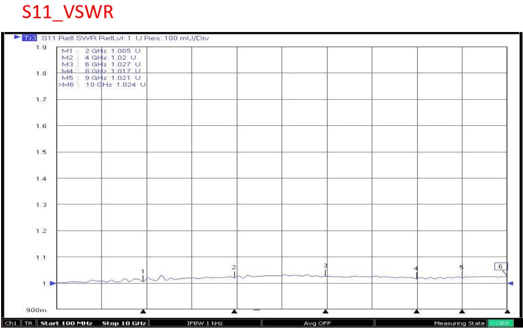Click the green CORR calibration indicator
The width and height of the screenshot is (523, 328).
[x=502, y=324]
